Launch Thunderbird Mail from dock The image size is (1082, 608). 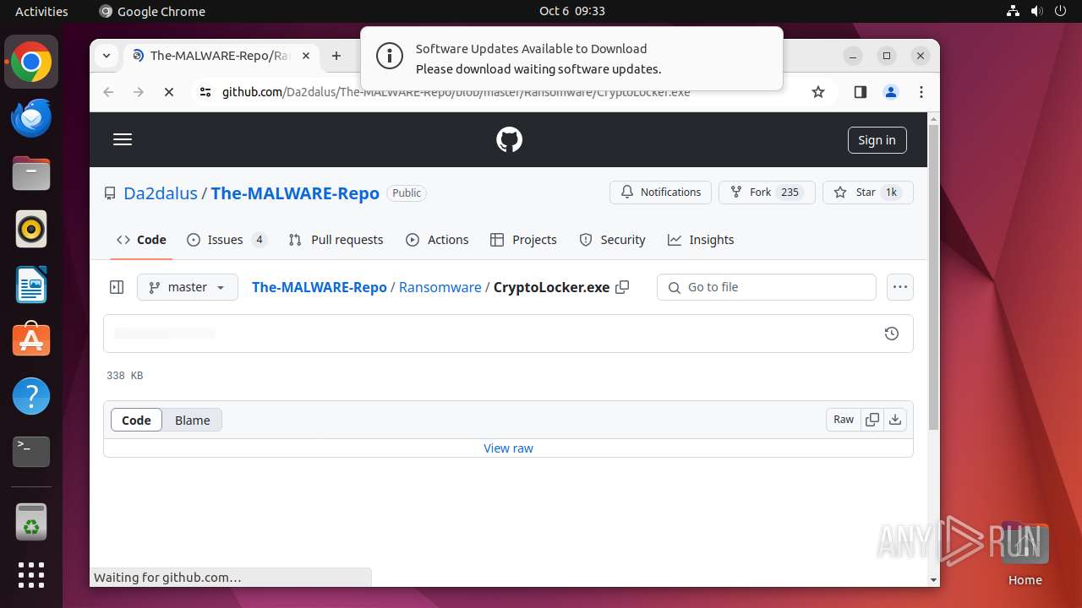click(x=31, y=118)
